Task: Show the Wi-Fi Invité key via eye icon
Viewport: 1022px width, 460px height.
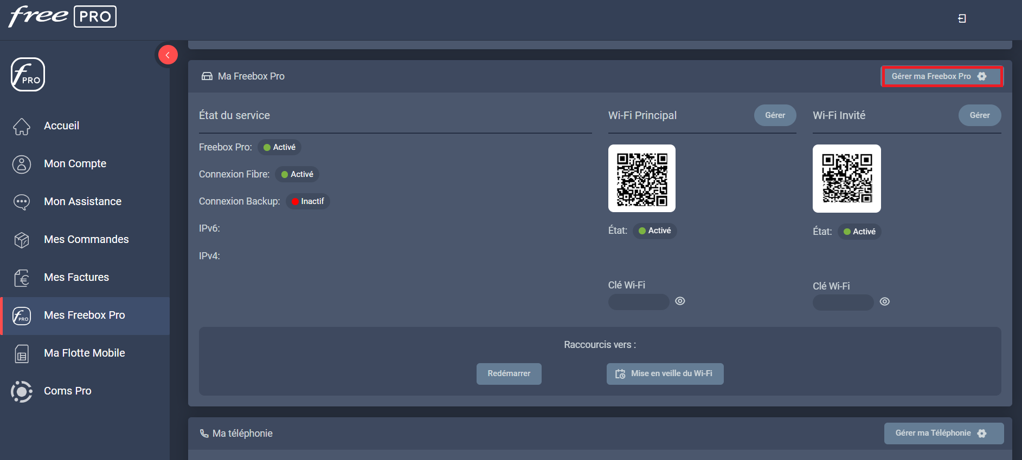Action: (885, 302)
